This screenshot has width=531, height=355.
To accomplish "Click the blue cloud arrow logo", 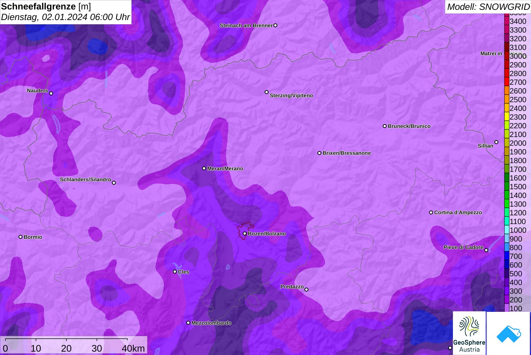I will tap(509, 333).
